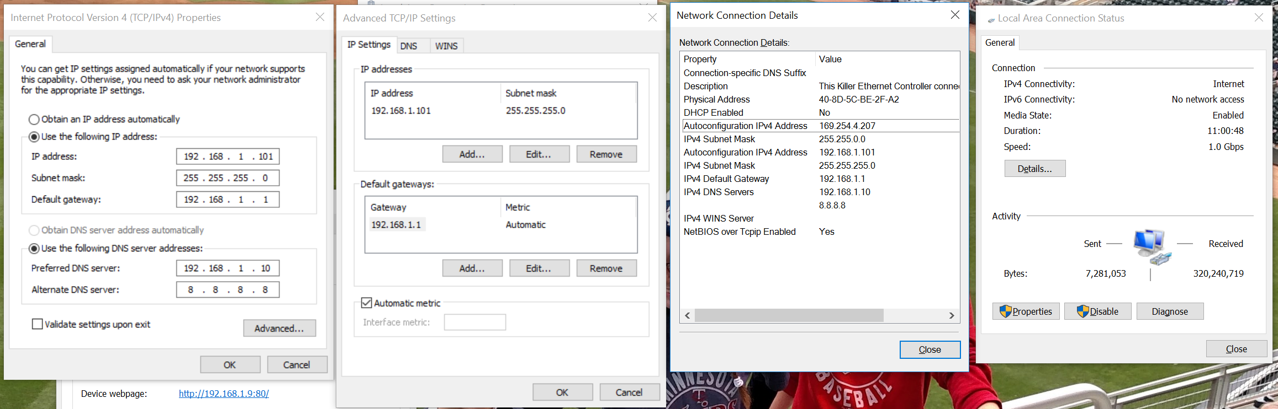
Task: Switch to the WINS tab
Action: point(446,46)
